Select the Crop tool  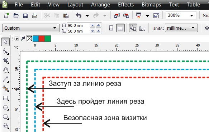coord(5,60)
